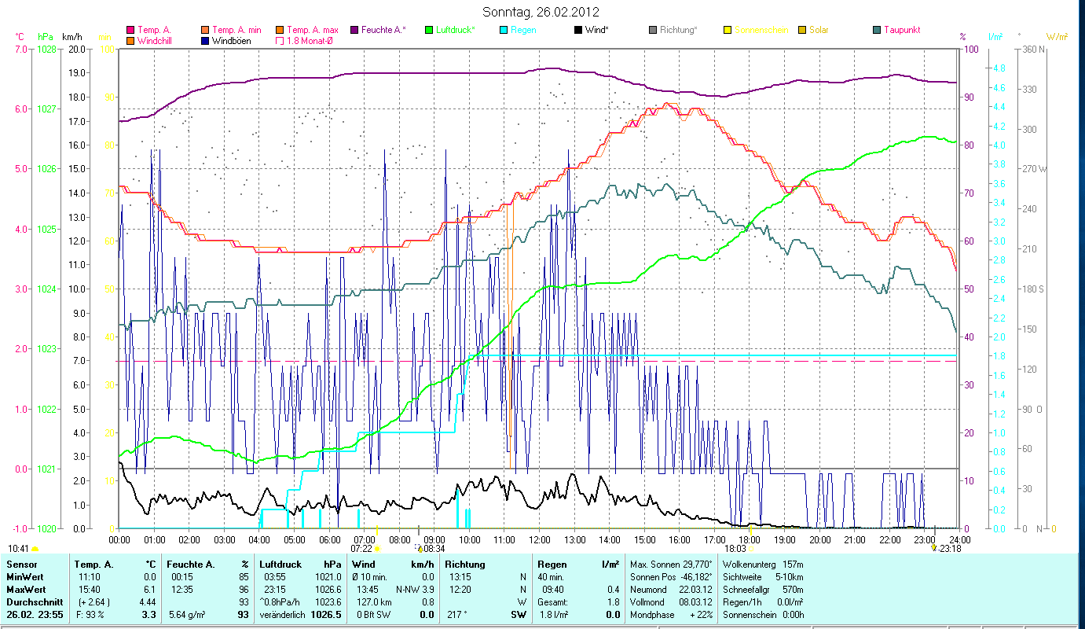Select the green Luftdruck* legend square
The height and width of the screenshot is (629, 1085).
tap(429, 30)
